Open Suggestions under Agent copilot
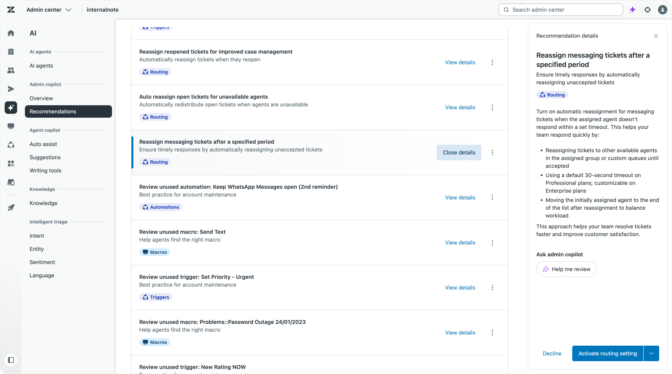Viewport: 672px width, 374px height. tap(45, 157)
